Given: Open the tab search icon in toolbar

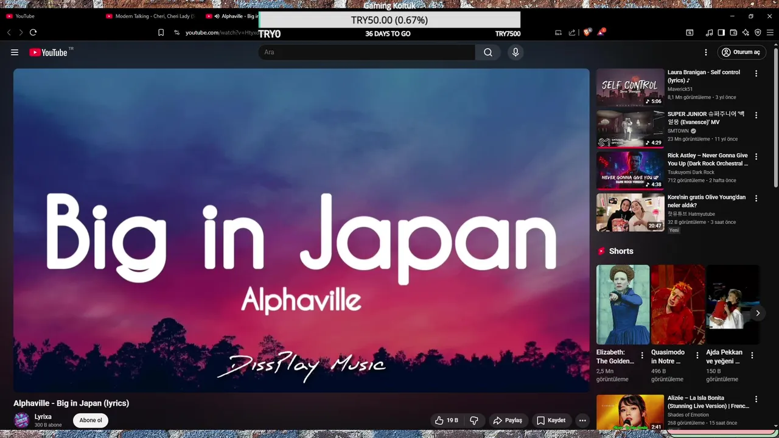Looking at the screenshot, I should pos(690,32).
